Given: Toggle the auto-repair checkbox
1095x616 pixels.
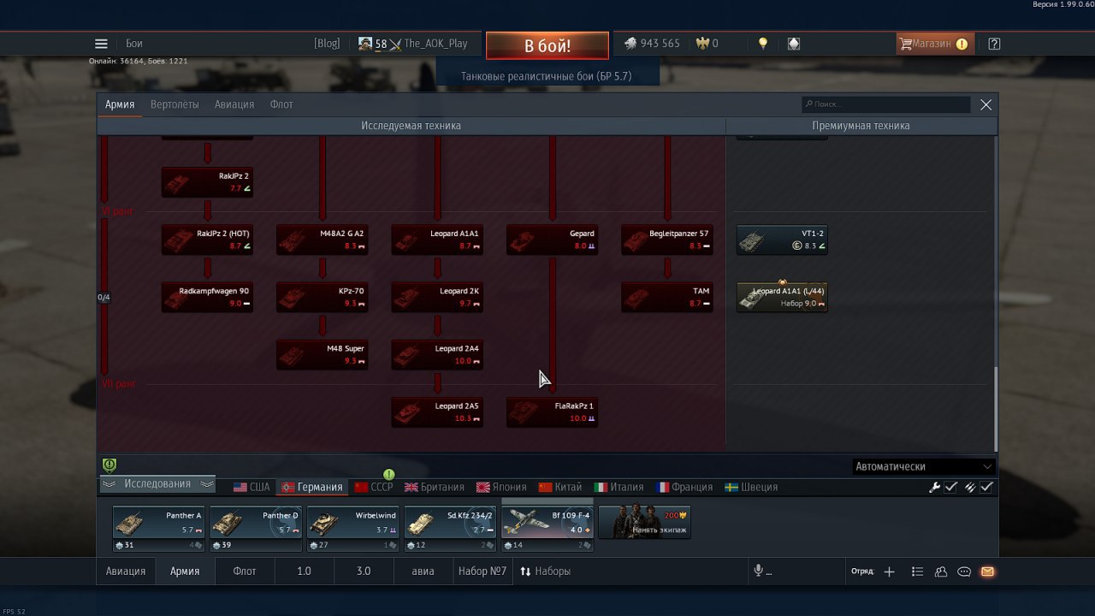Looking at the screenshot, I should [950, 487].
